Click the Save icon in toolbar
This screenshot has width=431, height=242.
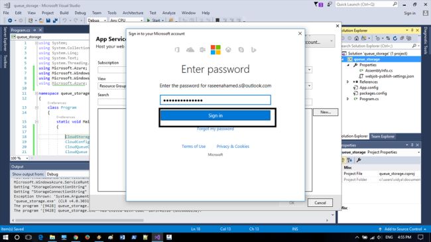48,21
